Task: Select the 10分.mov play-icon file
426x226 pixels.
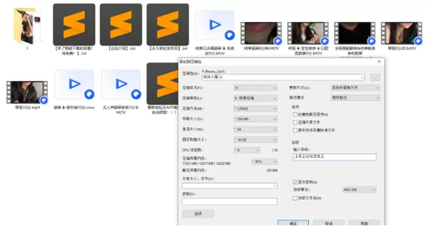Action: 74,84
